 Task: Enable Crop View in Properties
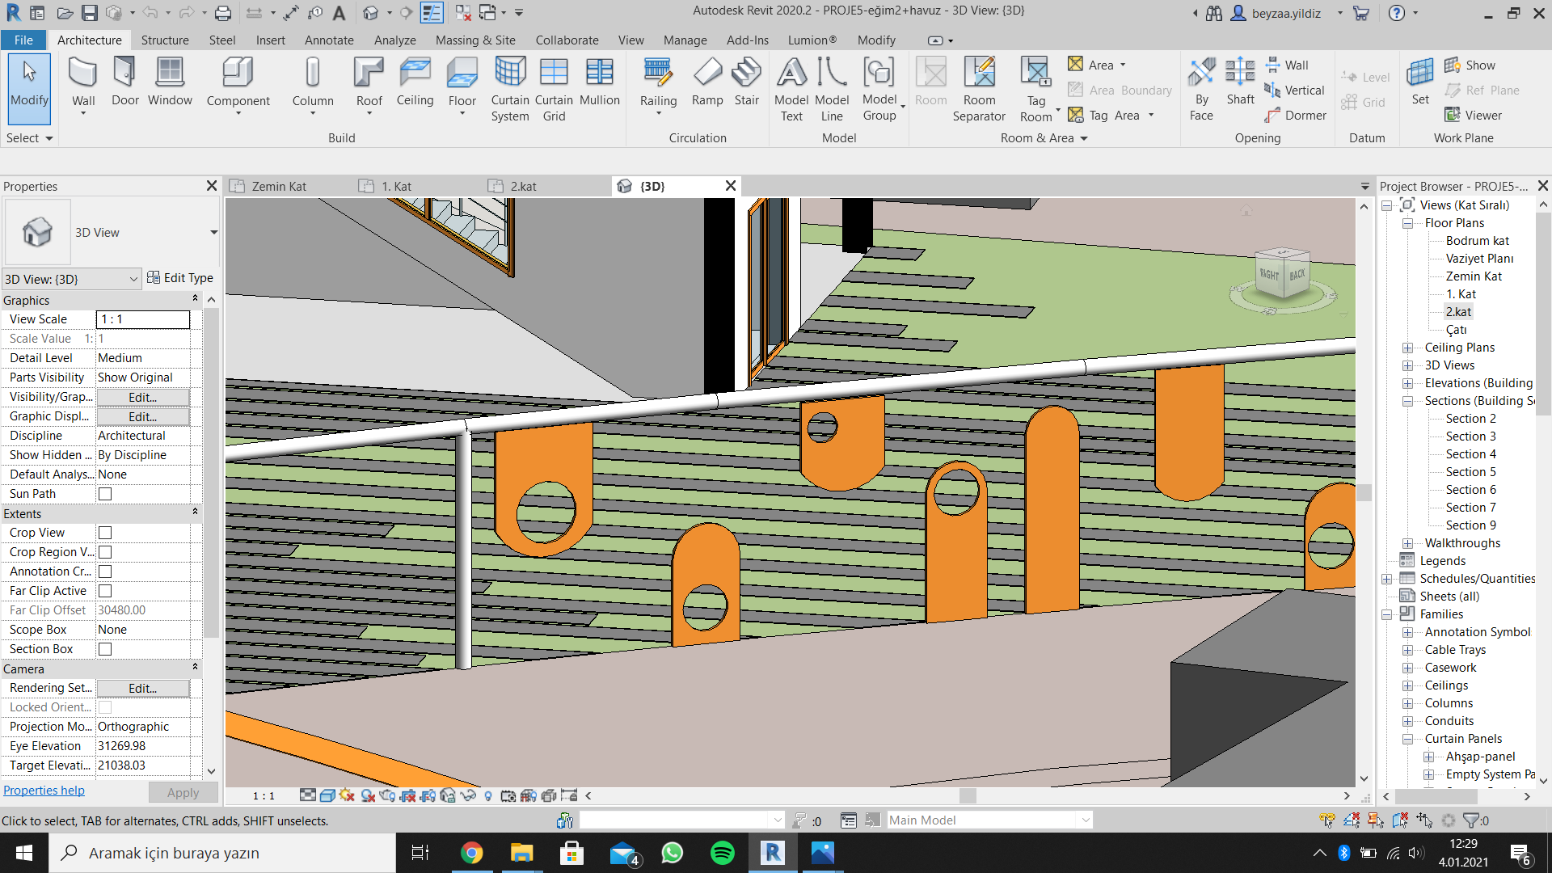pyautogui.click(x=104, y=532)
